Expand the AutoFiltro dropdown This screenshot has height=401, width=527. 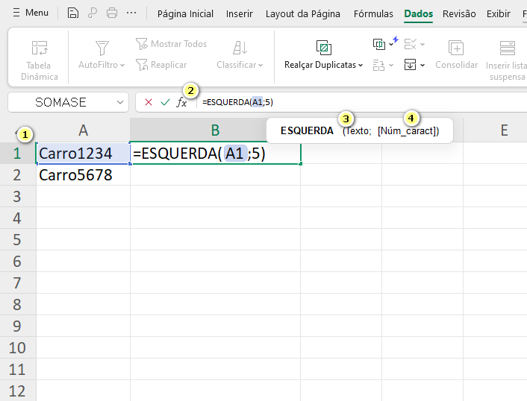tap(102, 65)
